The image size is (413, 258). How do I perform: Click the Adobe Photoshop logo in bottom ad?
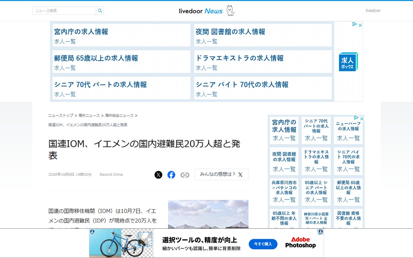[x=300, y=243]
